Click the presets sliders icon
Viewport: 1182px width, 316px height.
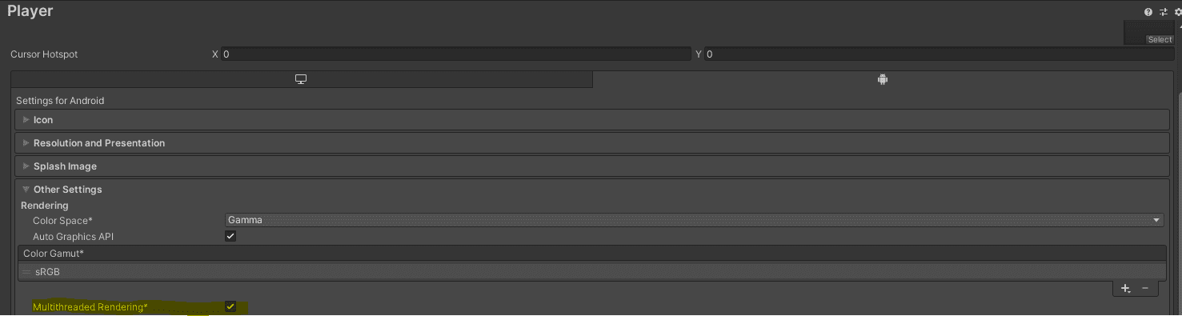point(1164,12)
